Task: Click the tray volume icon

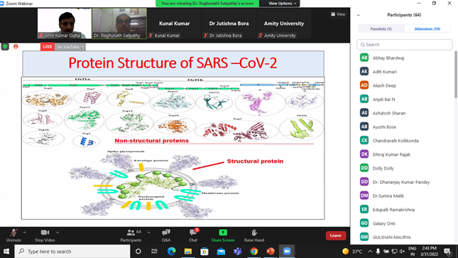Action: click(402, 252)
